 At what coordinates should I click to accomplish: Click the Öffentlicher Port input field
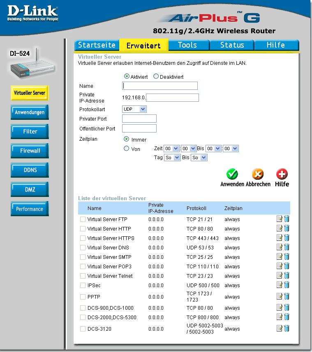tap(139, 128)
